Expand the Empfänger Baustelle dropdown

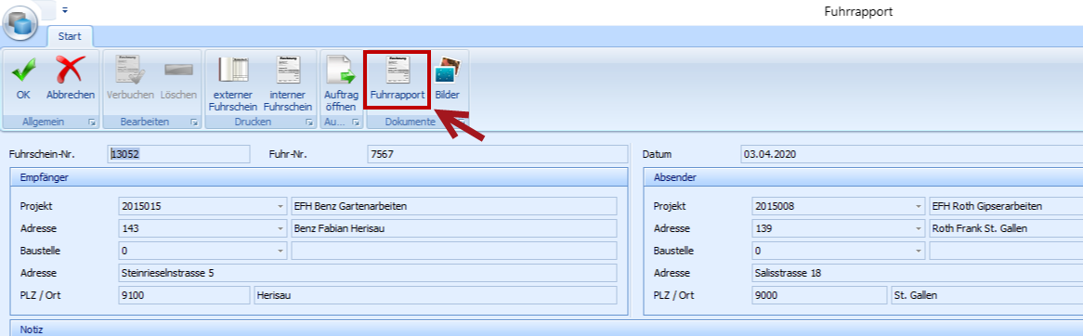281,251
